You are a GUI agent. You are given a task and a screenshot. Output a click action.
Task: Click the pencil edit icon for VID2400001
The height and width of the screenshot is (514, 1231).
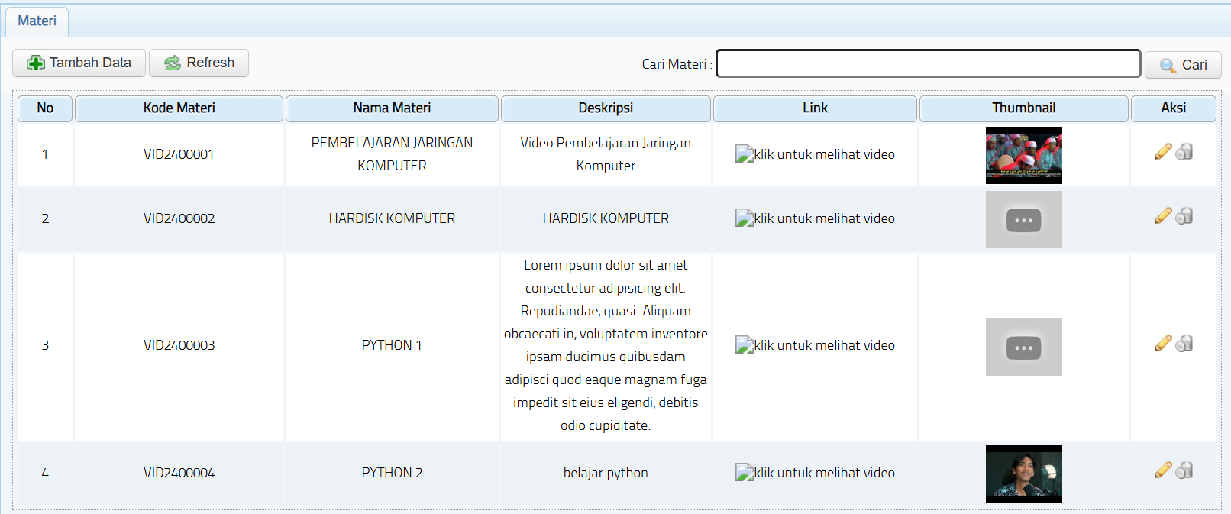(1162, 152)
